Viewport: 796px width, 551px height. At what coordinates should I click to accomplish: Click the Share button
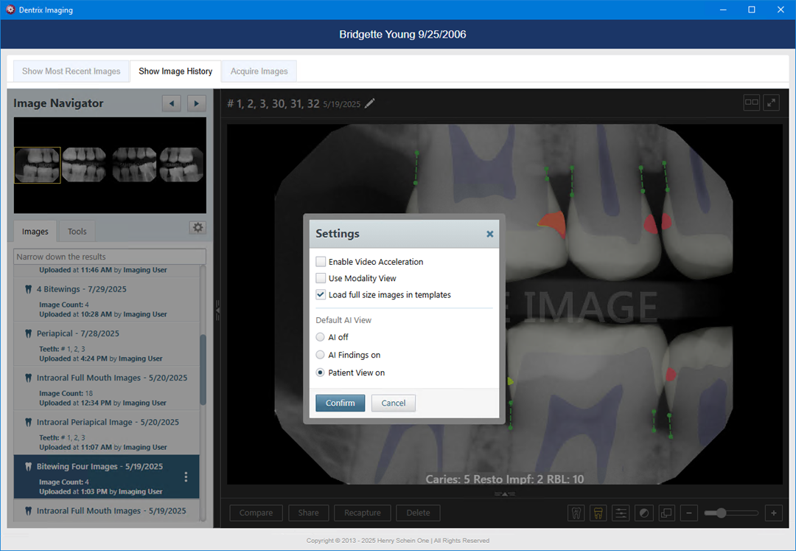[x=309, y=513]
